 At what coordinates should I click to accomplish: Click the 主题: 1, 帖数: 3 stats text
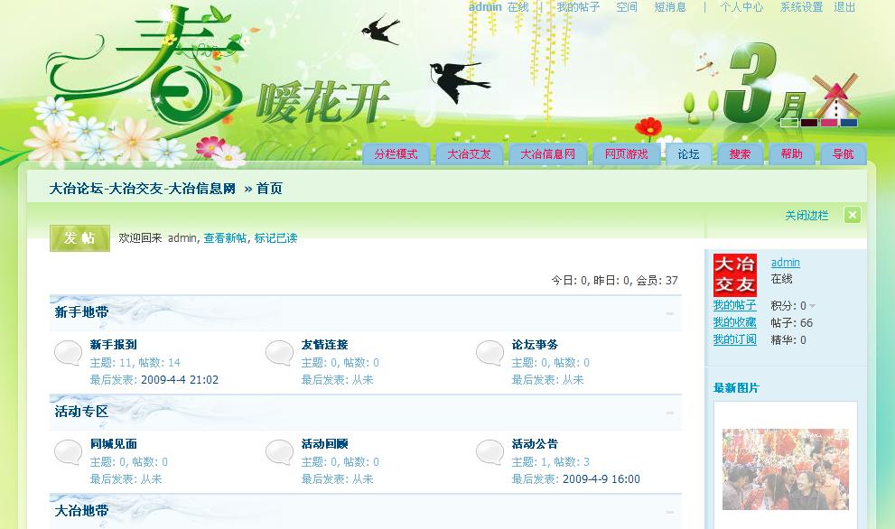pos(551,462)
